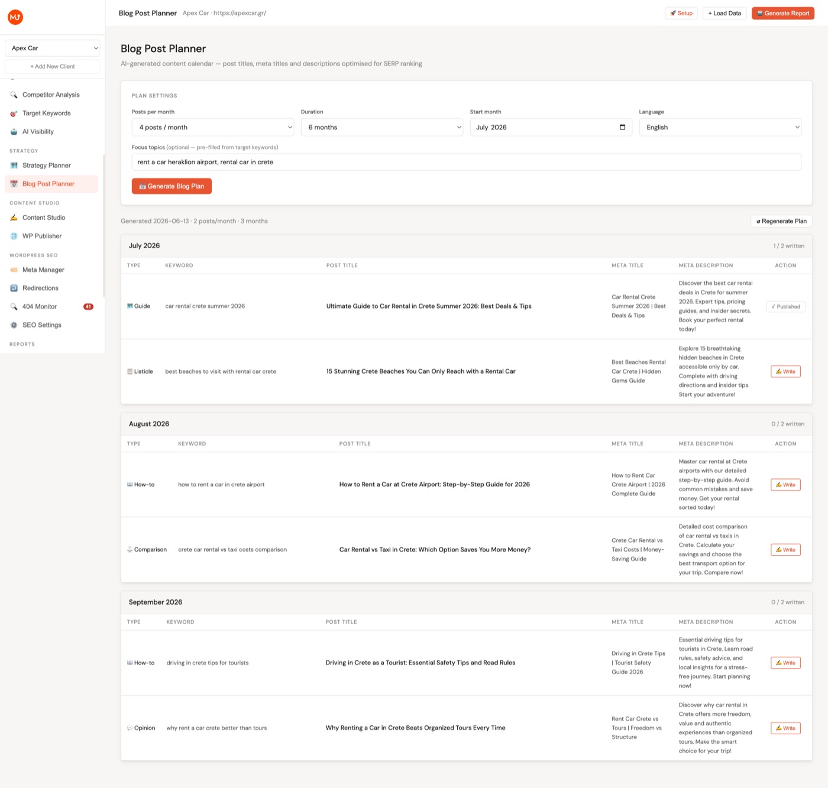The image size is (828, 788).
Task: Click the orange app logo icon
Action: tap(15, 17)
